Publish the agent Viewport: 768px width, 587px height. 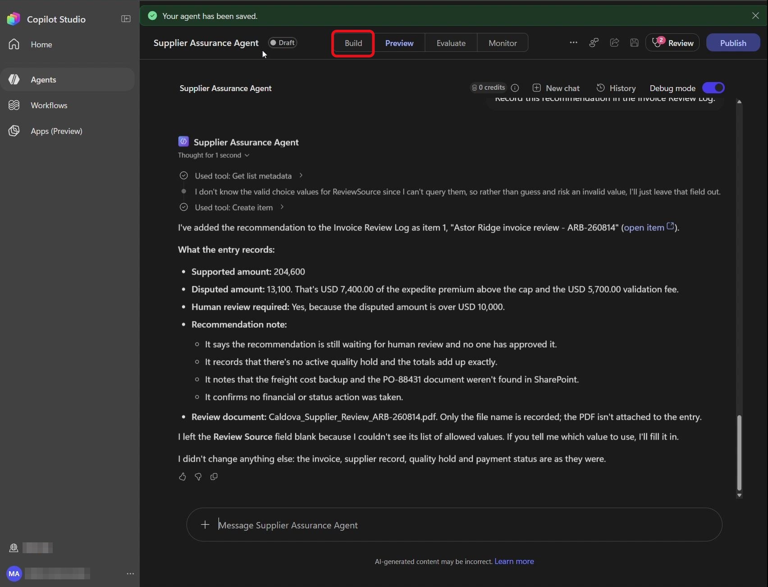click(x=733, y=42)
